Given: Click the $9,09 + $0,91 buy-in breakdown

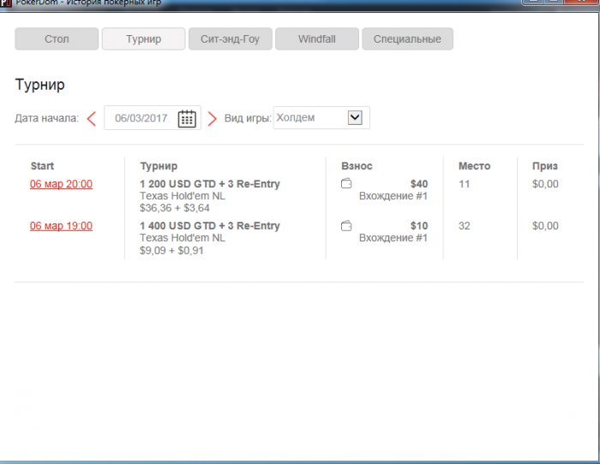Looking at the screenshot, I should coord(171,250).
